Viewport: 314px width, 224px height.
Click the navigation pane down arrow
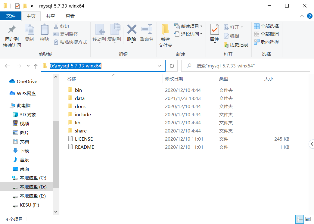pyautogui.click(x=56, y=212)
